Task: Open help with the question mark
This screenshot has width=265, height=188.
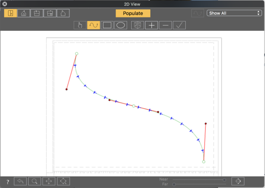Action: [x=8, y=182]
